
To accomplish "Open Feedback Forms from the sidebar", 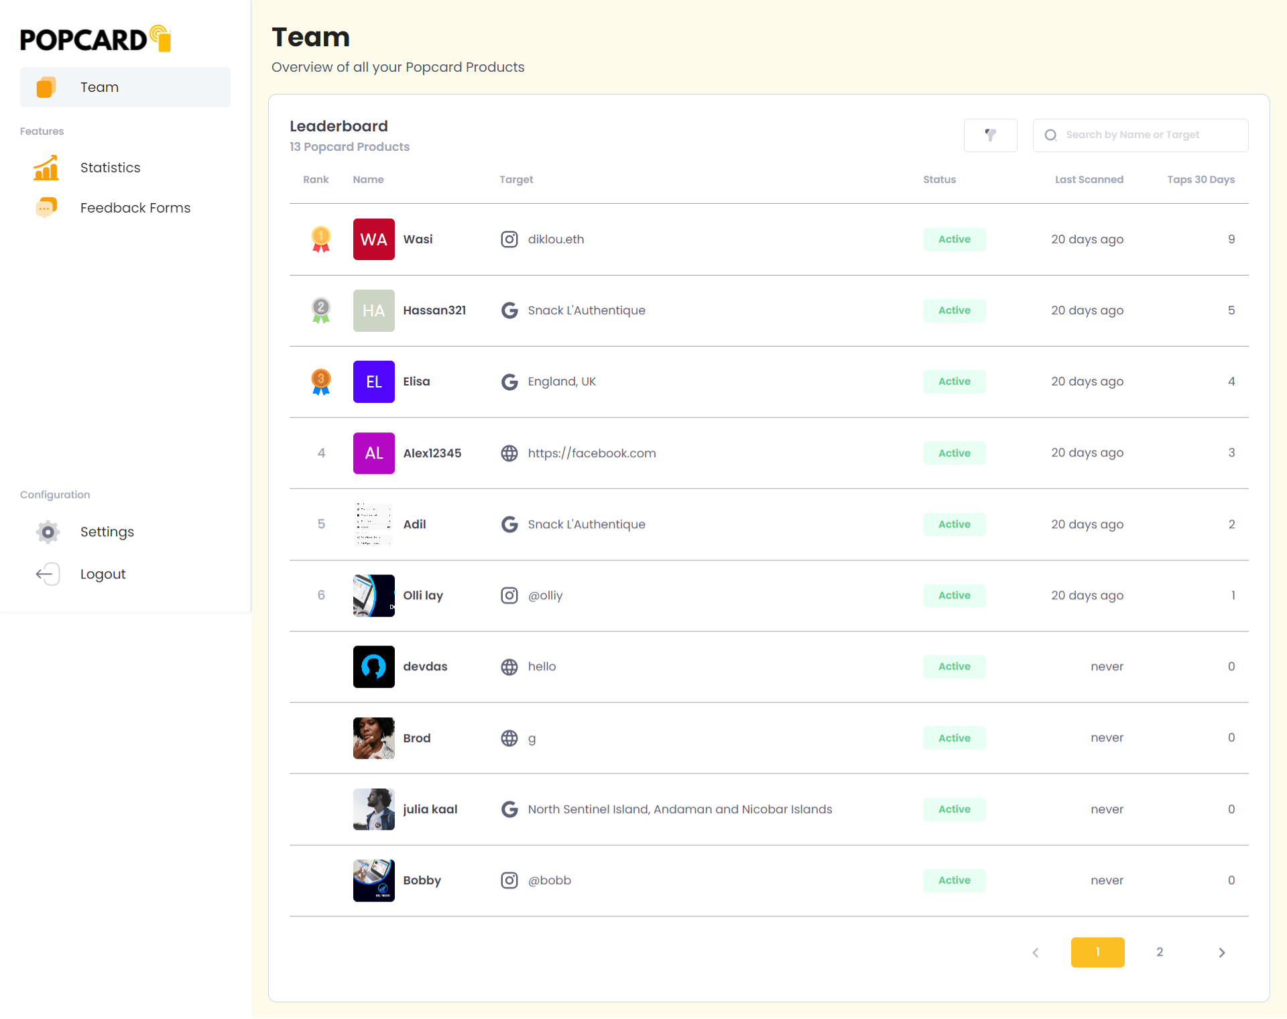I will click(x=135, y=208).
